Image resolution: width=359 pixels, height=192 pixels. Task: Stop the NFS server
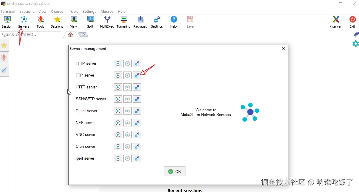(127, 123)
